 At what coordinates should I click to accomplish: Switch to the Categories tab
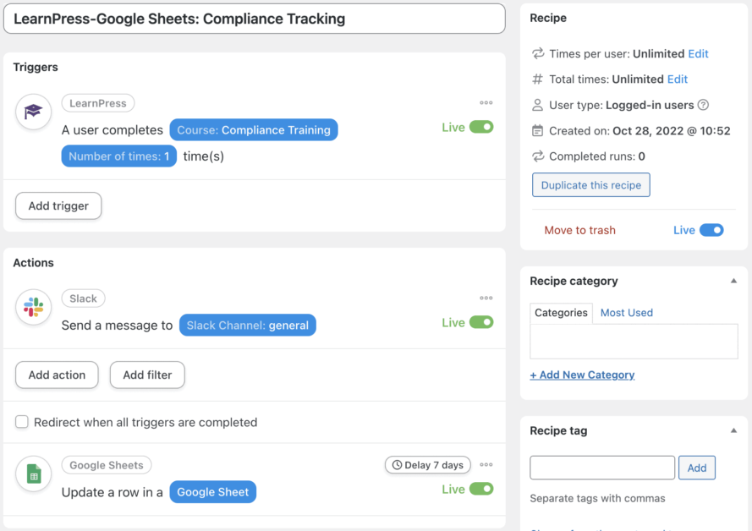(x=561, y=313)
